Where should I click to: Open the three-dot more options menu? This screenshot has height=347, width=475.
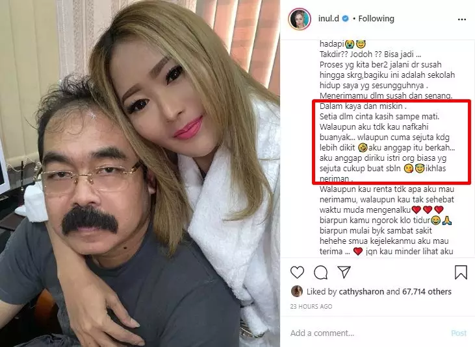point(461,19)
